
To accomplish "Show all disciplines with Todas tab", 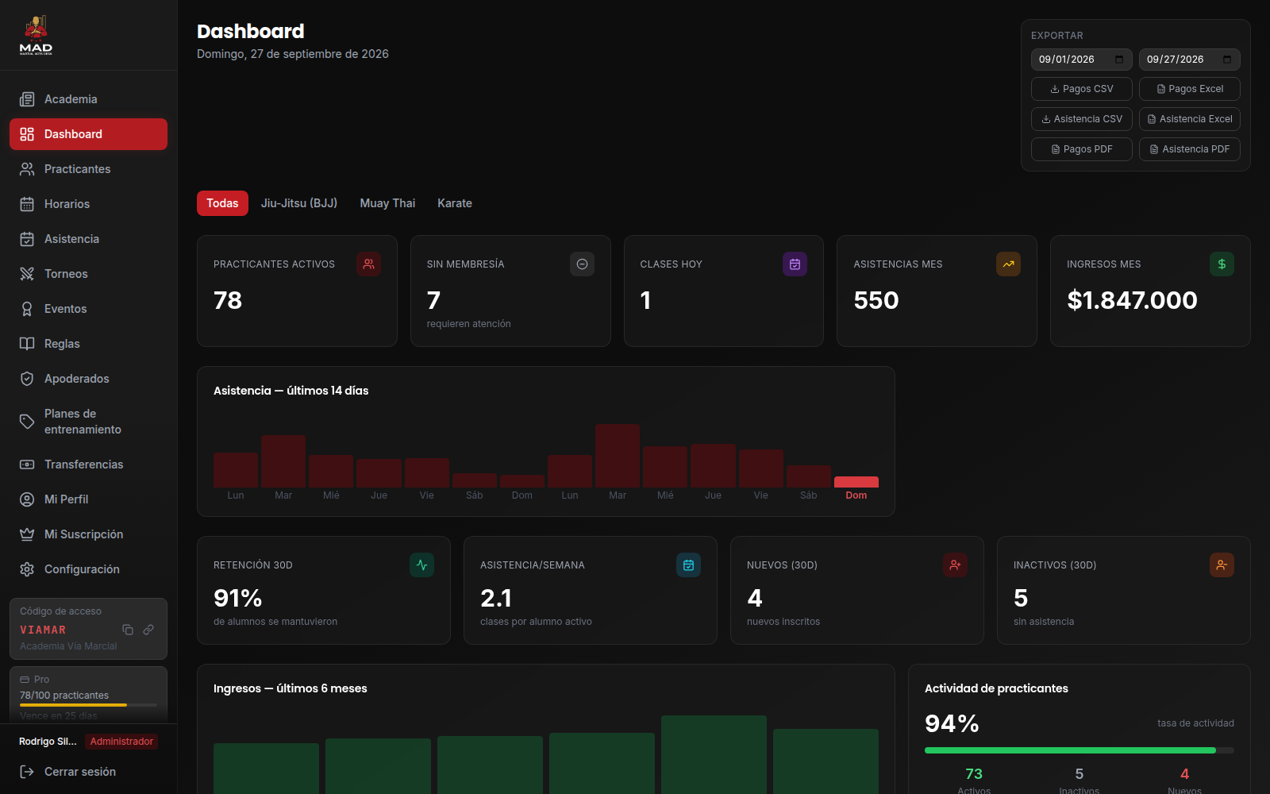I will point(222,203).
